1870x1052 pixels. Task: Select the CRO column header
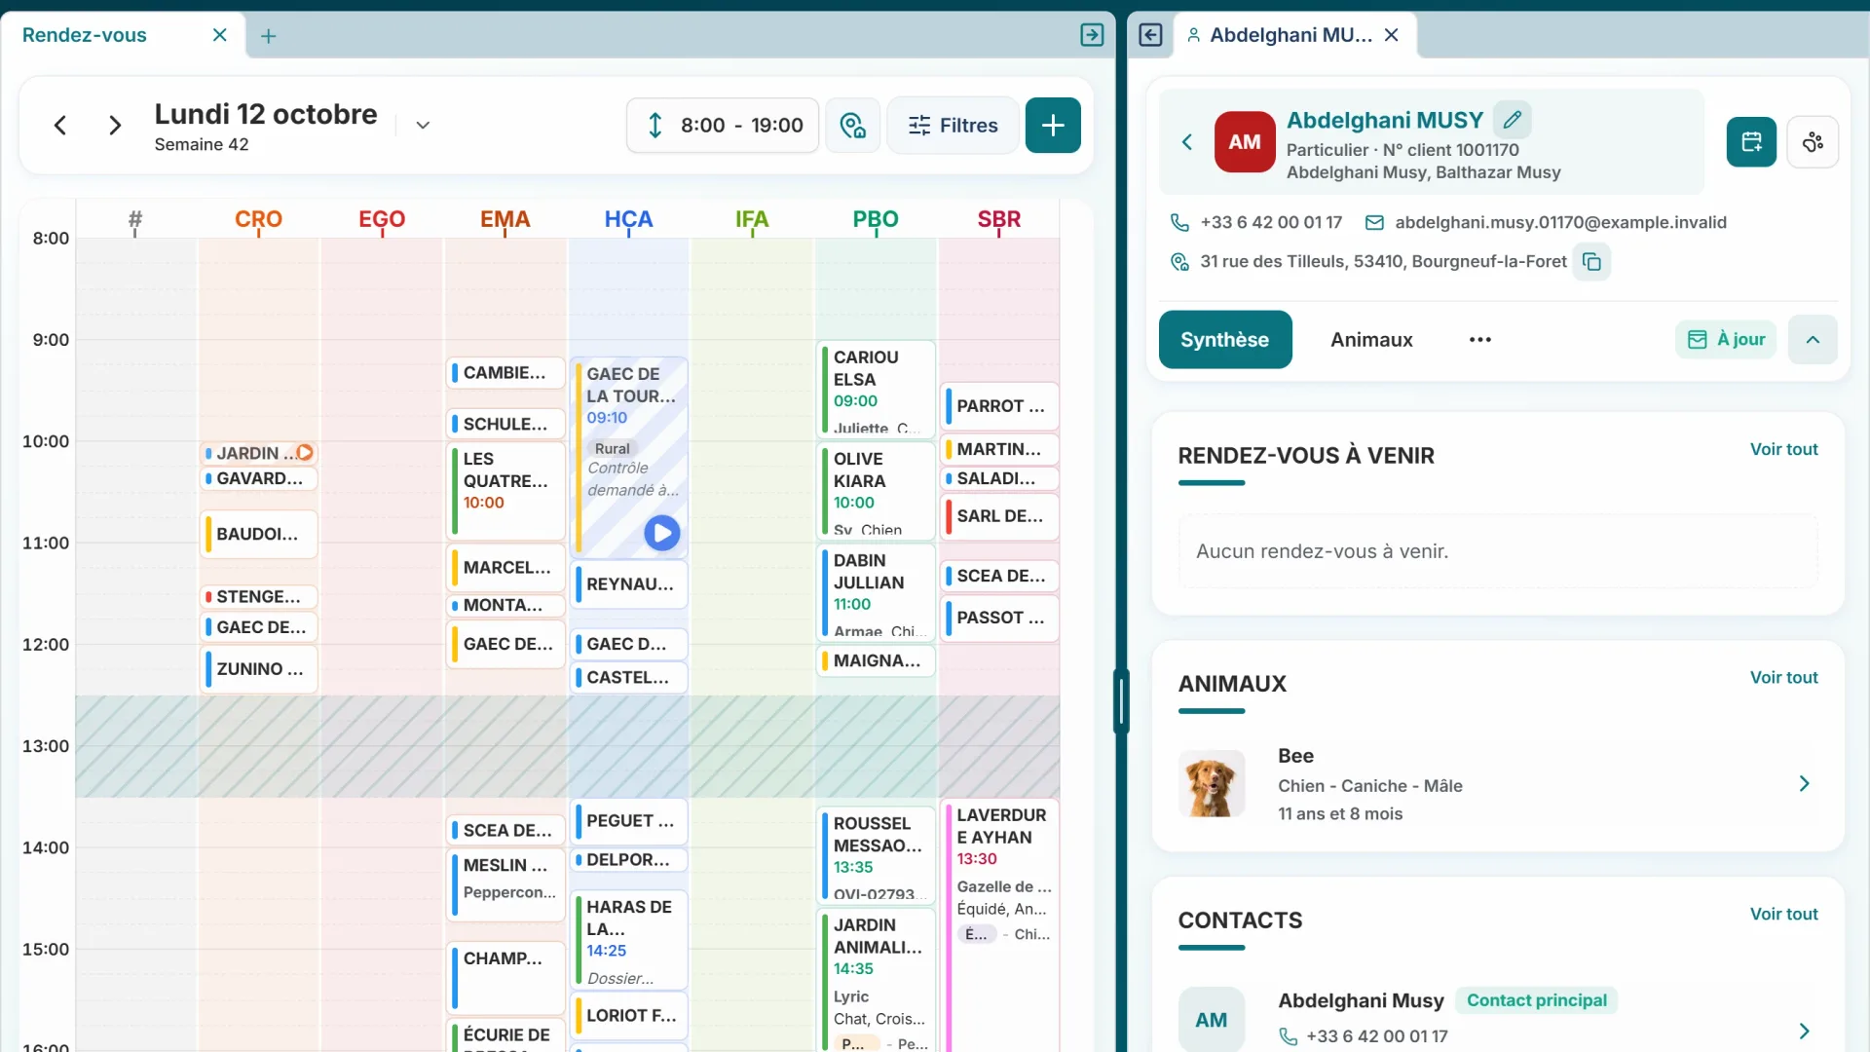coord(258,219)
